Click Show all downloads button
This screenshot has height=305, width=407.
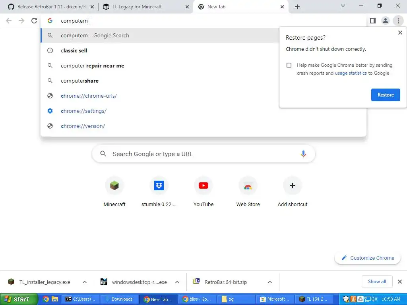377,282
